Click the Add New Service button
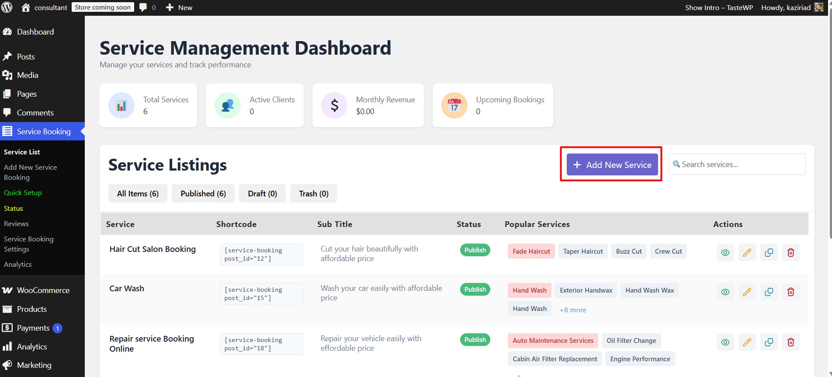Image resolution: width=832 pixels, height=377 pixels. point(612,164)
